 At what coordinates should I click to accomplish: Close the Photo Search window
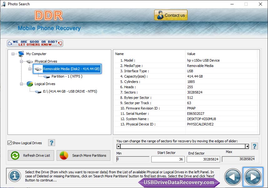[x=260, y=4]
